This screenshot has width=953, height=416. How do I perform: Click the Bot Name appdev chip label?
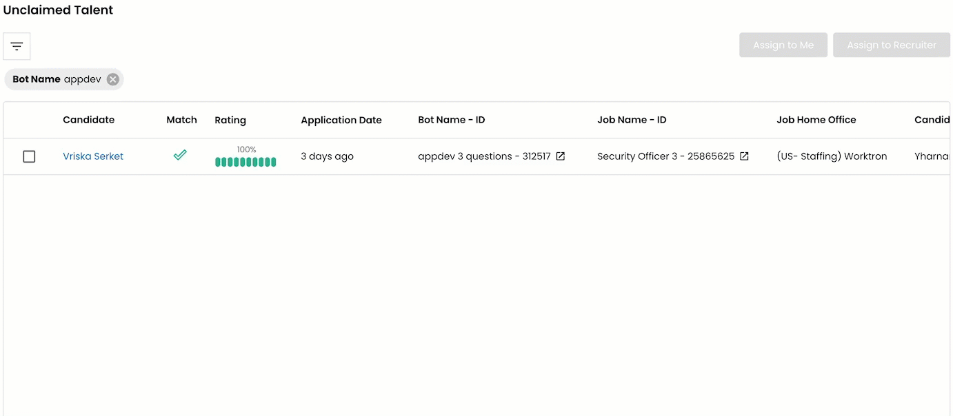(57, 79)
